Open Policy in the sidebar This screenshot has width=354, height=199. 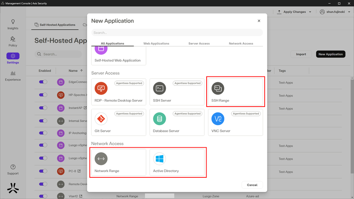point(13,42)
